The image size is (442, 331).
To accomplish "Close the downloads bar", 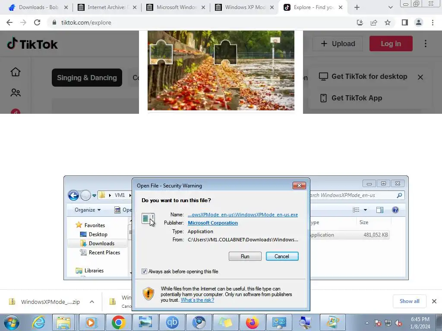I will tap(434, 301).
